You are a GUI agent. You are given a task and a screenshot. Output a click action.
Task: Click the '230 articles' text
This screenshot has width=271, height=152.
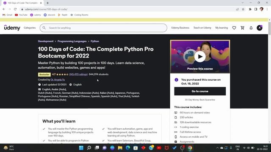(186, 117)
